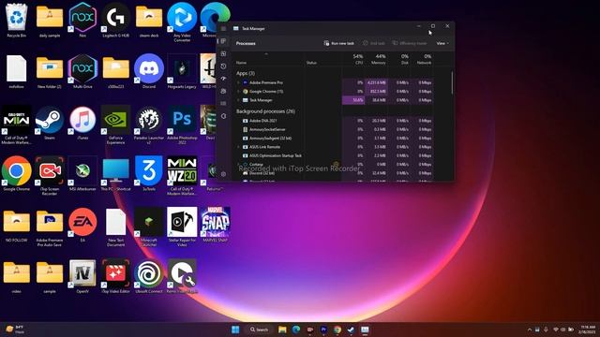The height and width of the screenshot is (337, 600).
Task: Open File Explorer from taskbar
Action: point(282,330)
